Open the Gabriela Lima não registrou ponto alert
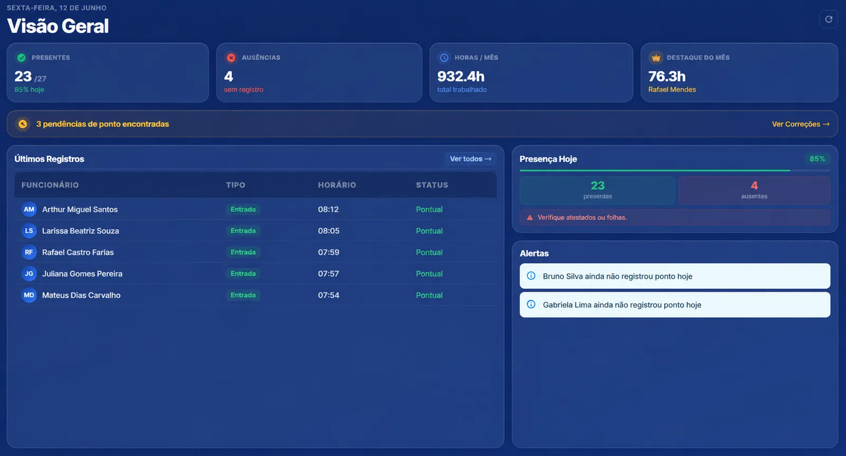846x456 pixels. (x=675, y=305)
